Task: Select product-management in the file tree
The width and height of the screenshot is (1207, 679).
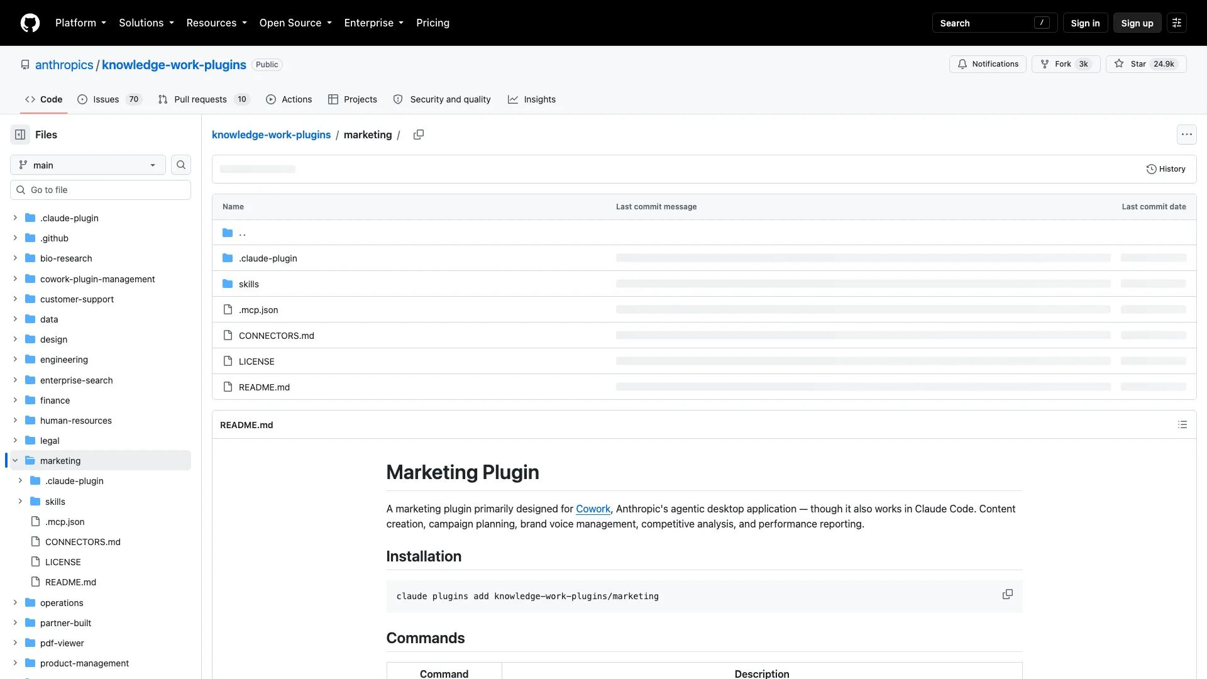Action: pyautogui.click(x=101, y=663)
